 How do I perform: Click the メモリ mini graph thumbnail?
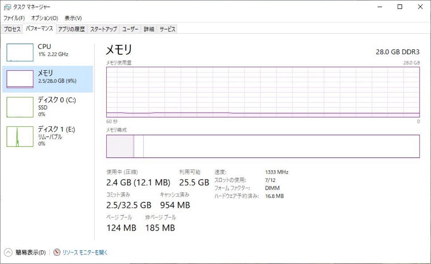point(20,79)
